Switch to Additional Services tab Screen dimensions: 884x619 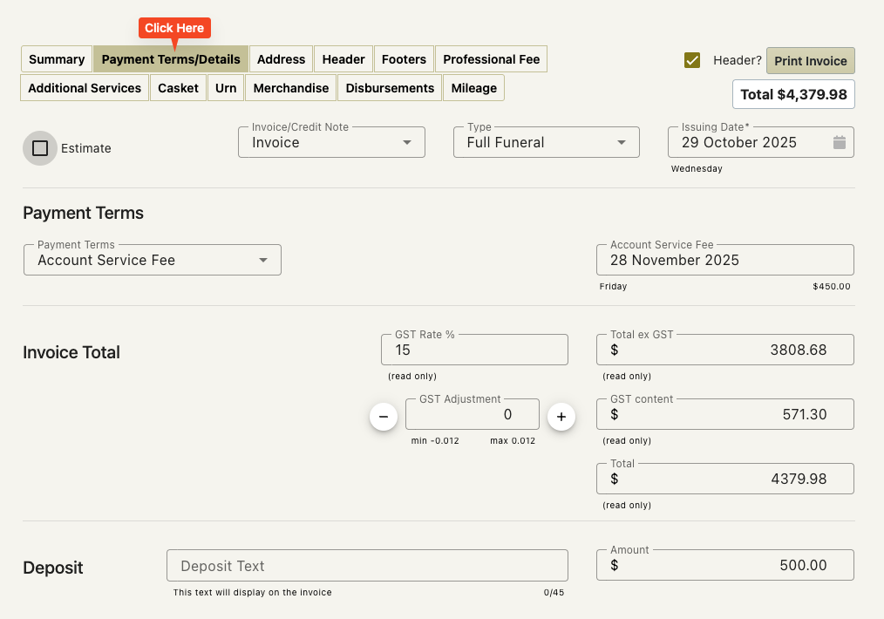(x=85, y=88)
